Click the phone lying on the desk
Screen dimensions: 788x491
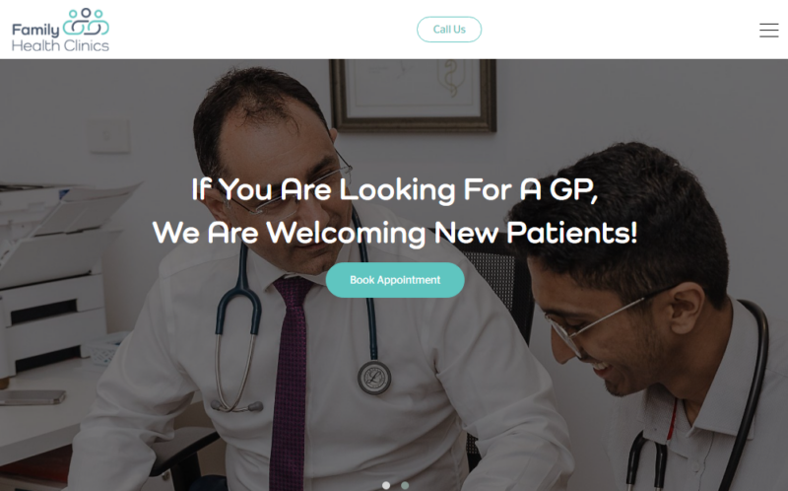pos(33,397)
